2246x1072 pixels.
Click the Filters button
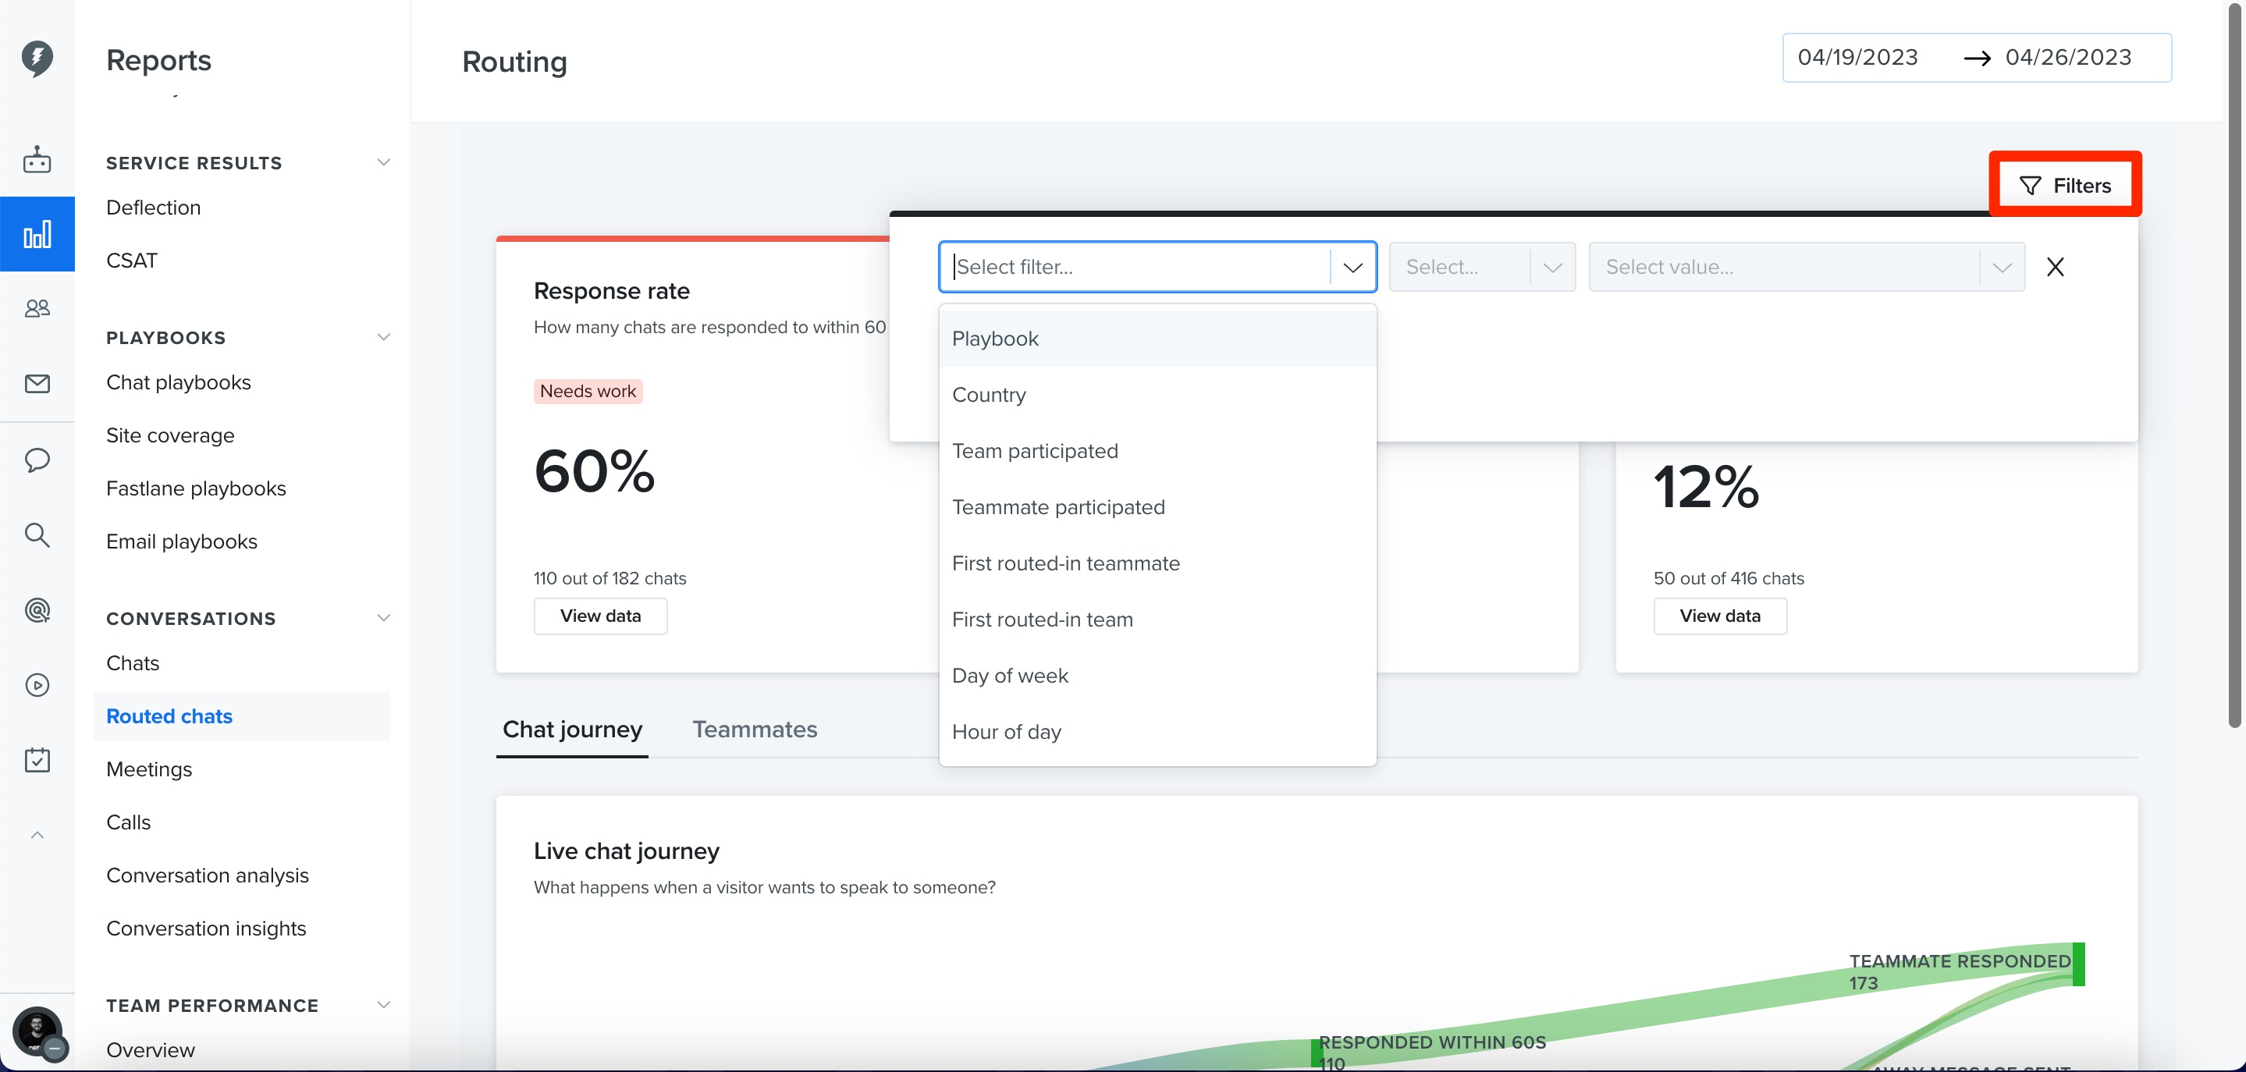tap(2065, 185)
